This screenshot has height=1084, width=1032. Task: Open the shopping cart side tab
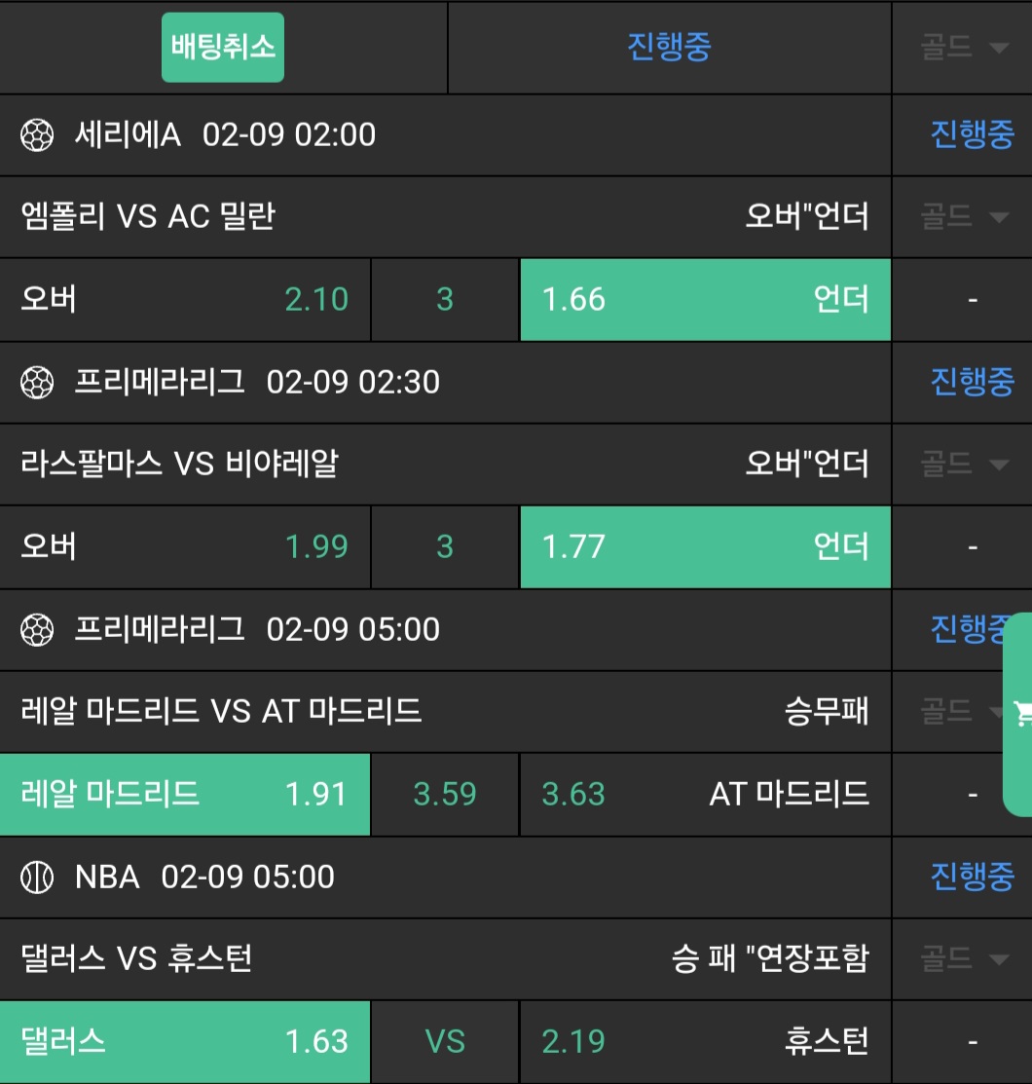1019,714
